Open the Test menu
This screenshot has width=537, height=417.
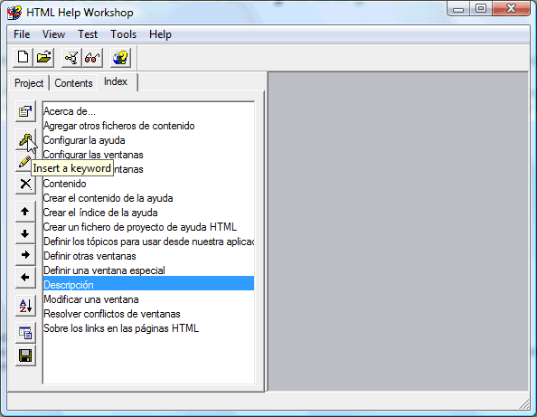tap(88, 34)
